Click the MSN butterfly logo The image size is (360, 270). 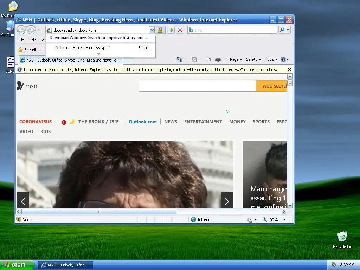click(20, 85)
